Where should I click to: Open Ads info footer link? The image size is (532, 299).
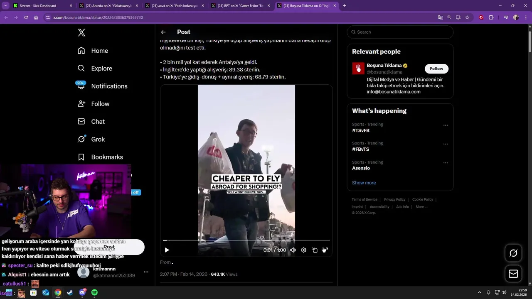tap(402, 207)
